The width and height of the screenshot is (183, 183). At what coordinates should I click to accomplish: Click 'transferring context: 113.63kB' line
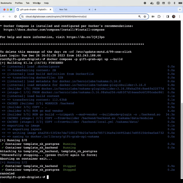pos(34,100)
